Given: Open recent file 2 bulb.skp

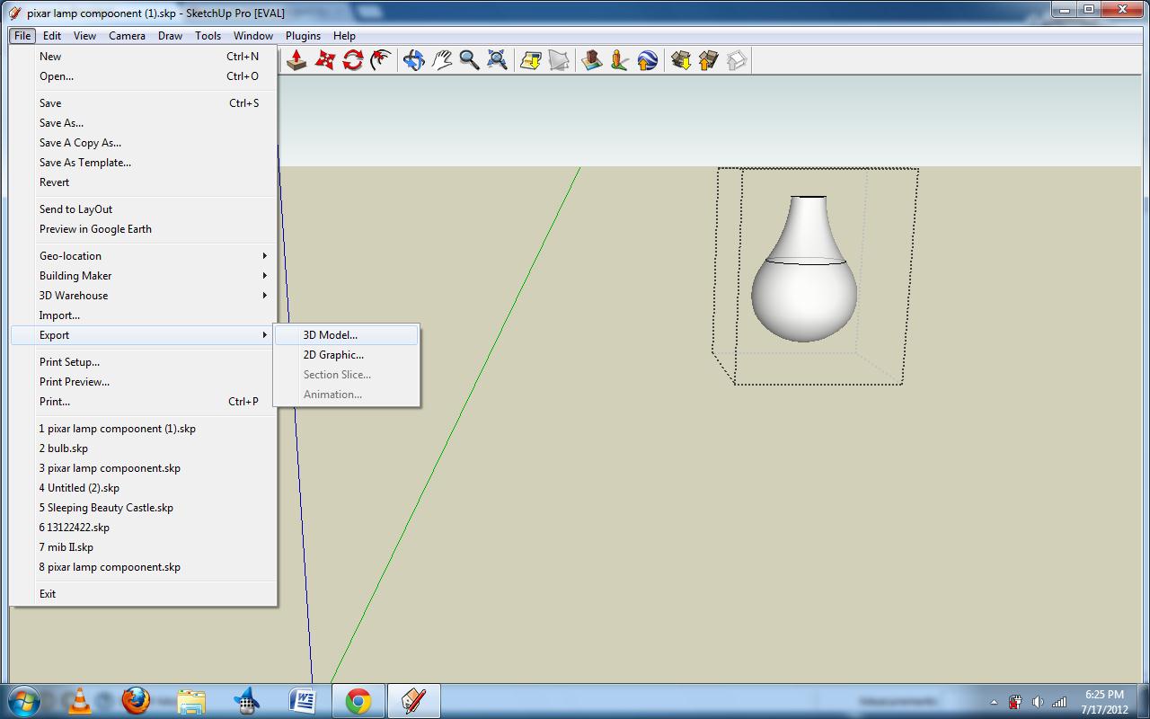Looking at the screenshot, I should coord(144,448).
